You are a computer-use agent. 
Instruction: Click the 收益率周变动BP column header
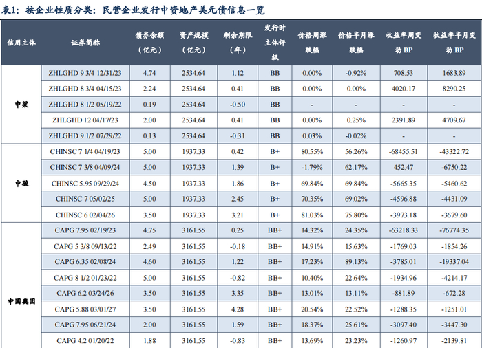[x=404, y=43]
